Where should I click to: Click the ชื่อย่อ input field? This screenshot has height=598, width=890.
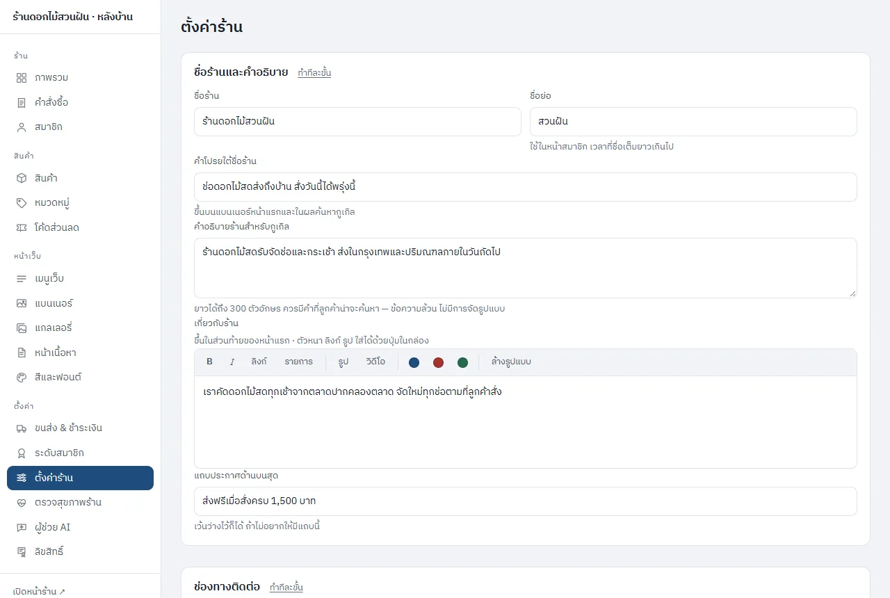click(x=693, y=122)
